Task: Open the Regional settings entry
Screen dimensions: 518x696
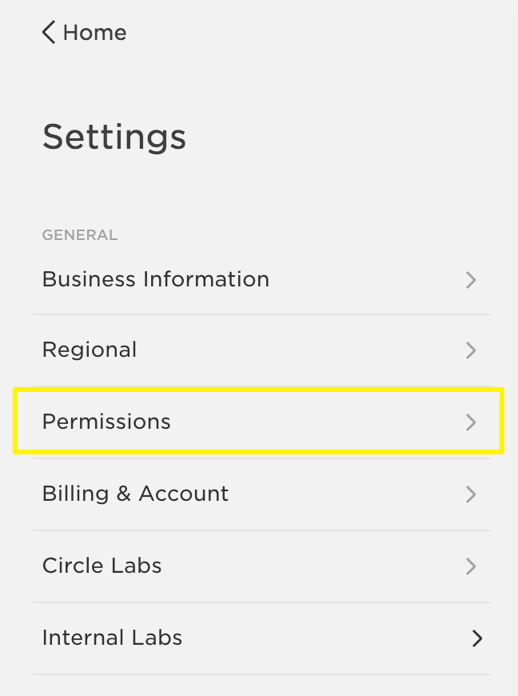Action: tap(90, 350)
